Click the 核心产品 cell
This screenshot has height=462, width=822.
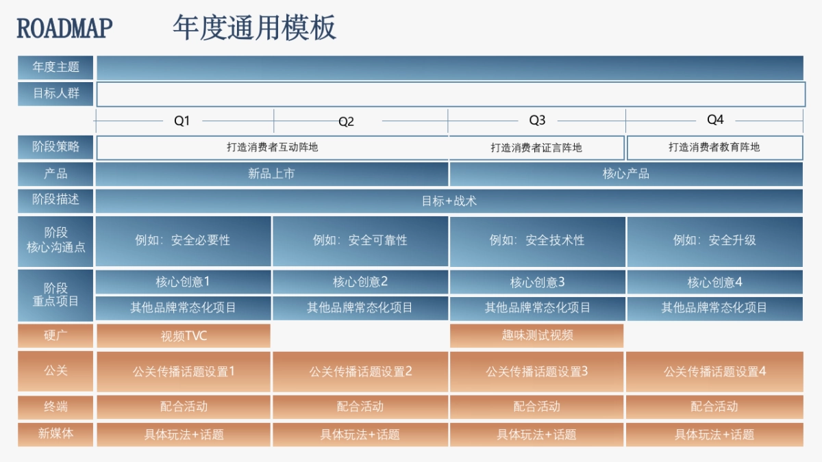[x=625, y=174]
